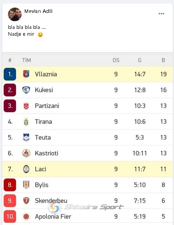This screenshot has height=225, width=174.
Task: Click the Laci club crest
Action: click(x=26, y=169)
